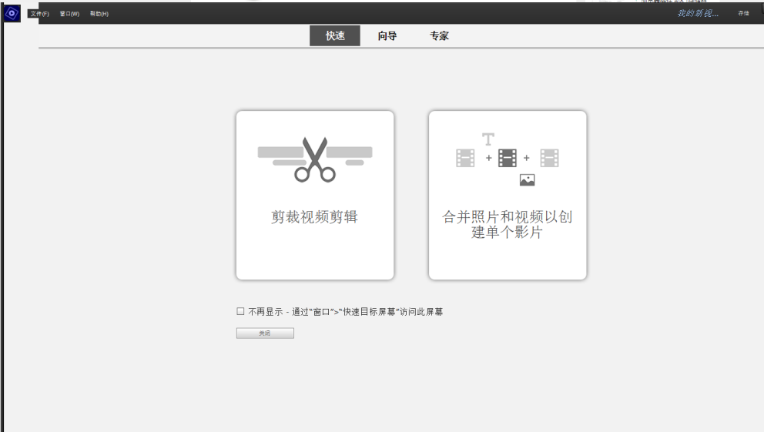The image size is (764, 432).
Task: Open the 窗口(W) menu
Action: coord(69,14)
